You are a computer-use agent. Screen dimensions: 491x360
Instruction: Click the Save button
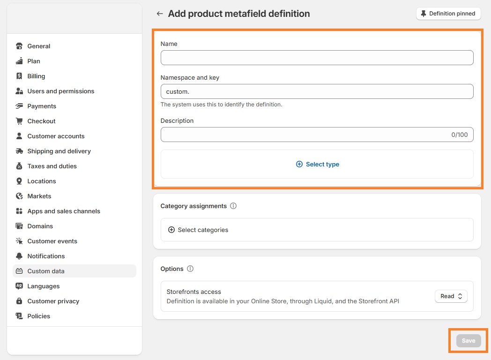(468, 341)
